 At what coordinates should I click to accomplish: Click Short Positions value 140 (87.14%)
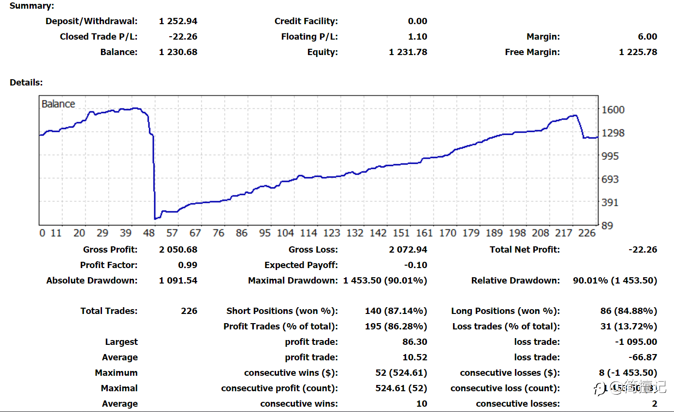point(396,311)
